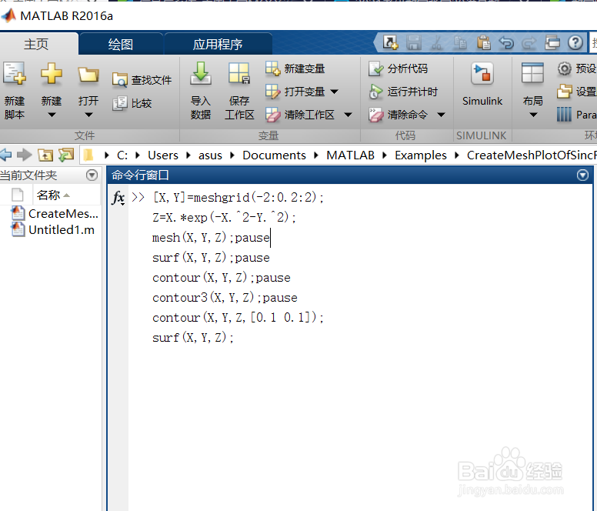The height and width of the screenshot is (511, 597).
Task: Click the Save icon in quick access toolbar
Action: pyautogui.click(x=413, y=42)
